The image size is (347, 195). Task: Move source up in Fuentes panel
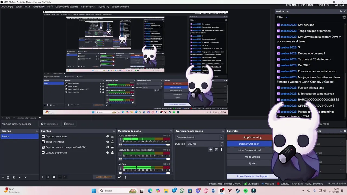tap(60, 177)
